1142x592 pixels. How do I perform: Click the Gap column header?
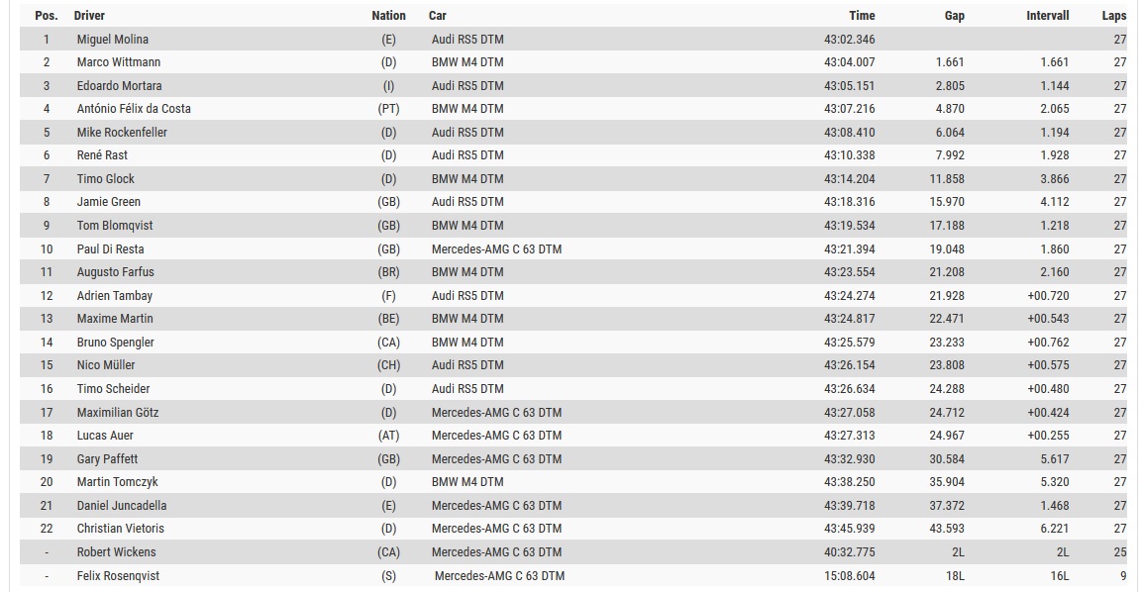(954, 16)
